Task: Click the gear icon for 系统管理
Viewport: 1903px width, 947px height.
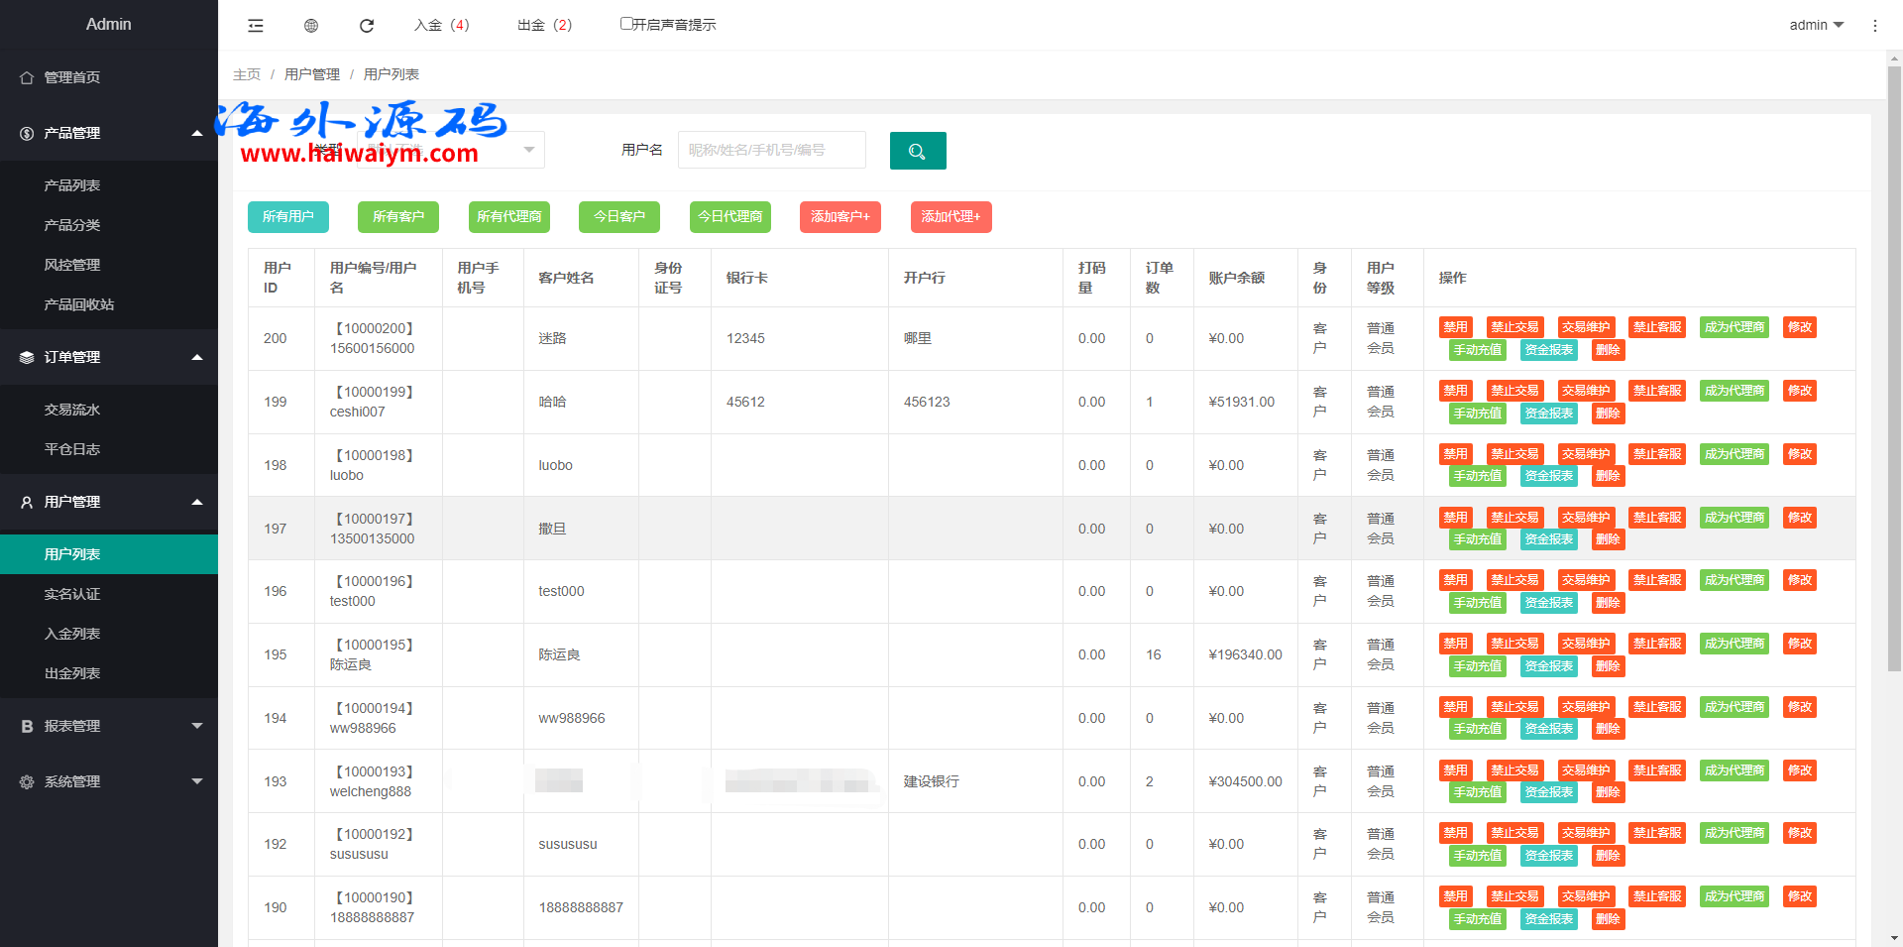Action: pyautogui.click(x=27, y=781)
